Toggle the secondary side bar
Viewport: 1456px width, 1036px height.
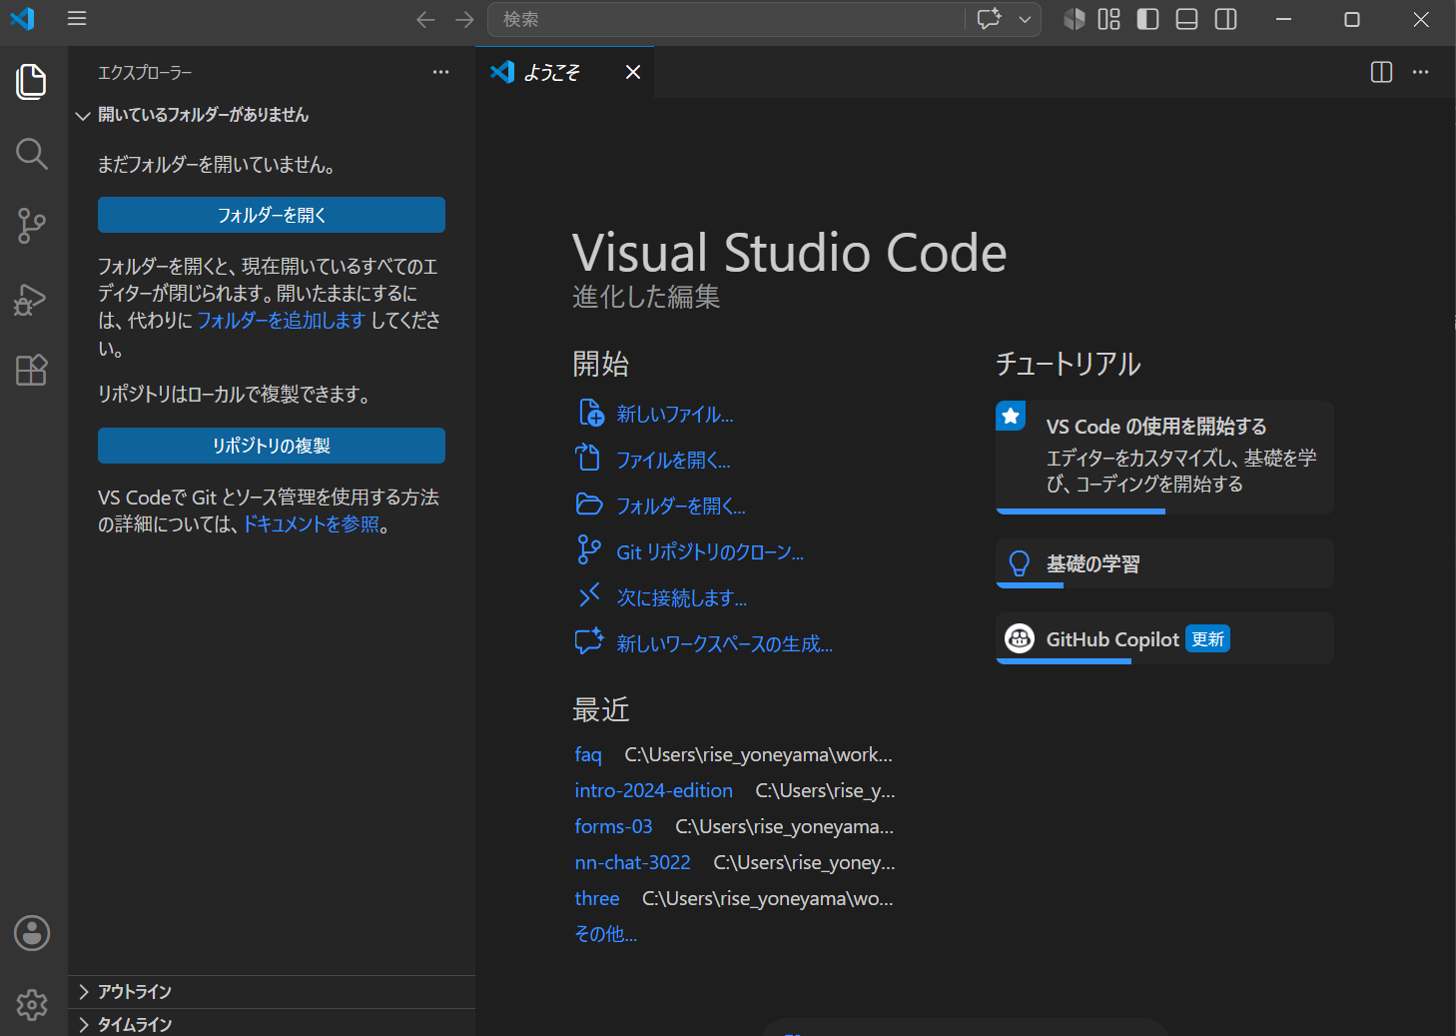coord(1226,19)
